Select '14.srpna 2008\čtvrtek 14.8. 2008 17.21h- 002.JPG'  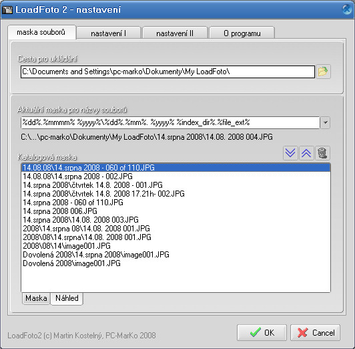[x=175, y=194]
